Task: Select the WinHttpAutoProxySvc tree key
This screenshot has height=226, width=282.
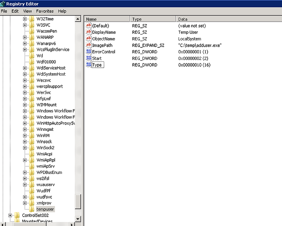Action: pos(55,123)
